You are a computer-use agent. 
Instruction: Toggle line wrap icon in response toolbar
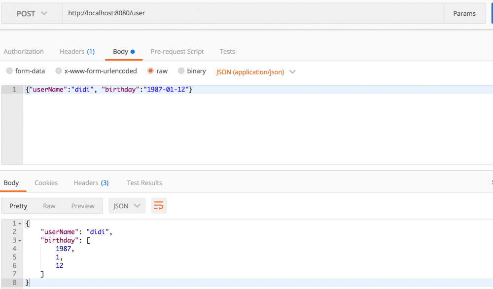159,206
